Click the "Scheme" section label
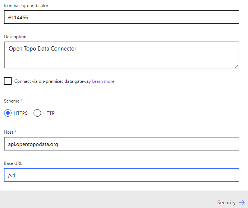This screenshot has width=248, height=208. click(x=12, y=101)
